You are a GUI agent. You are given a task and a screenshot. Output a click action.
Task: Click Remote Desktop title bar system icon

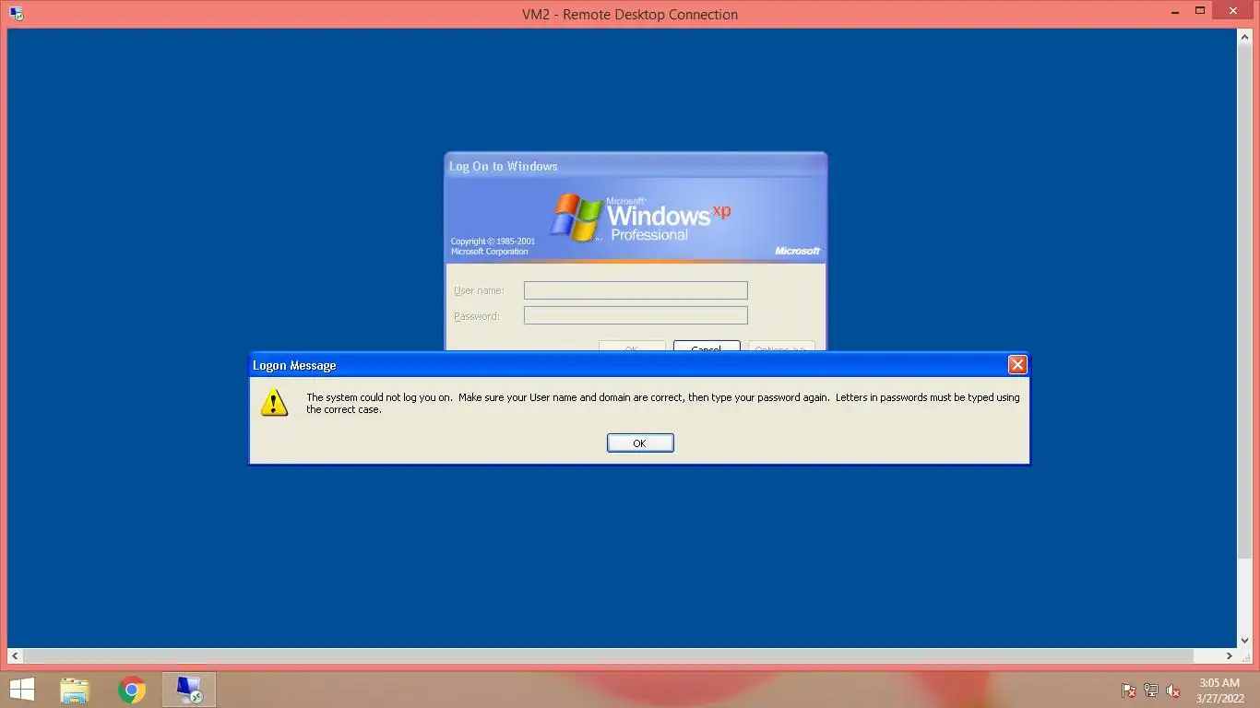[x=16, y=14]
